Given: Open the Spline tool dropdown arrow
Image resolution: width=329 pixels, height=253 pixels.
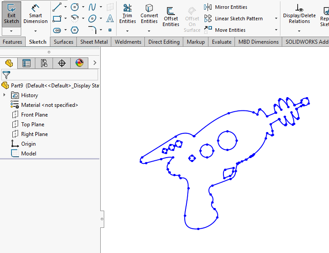Looking at the screenshot, I should (101, 7).
